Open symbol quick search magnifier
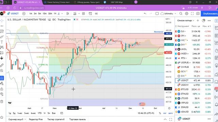This screenshot has width=218, height=122. pos(181,14)
